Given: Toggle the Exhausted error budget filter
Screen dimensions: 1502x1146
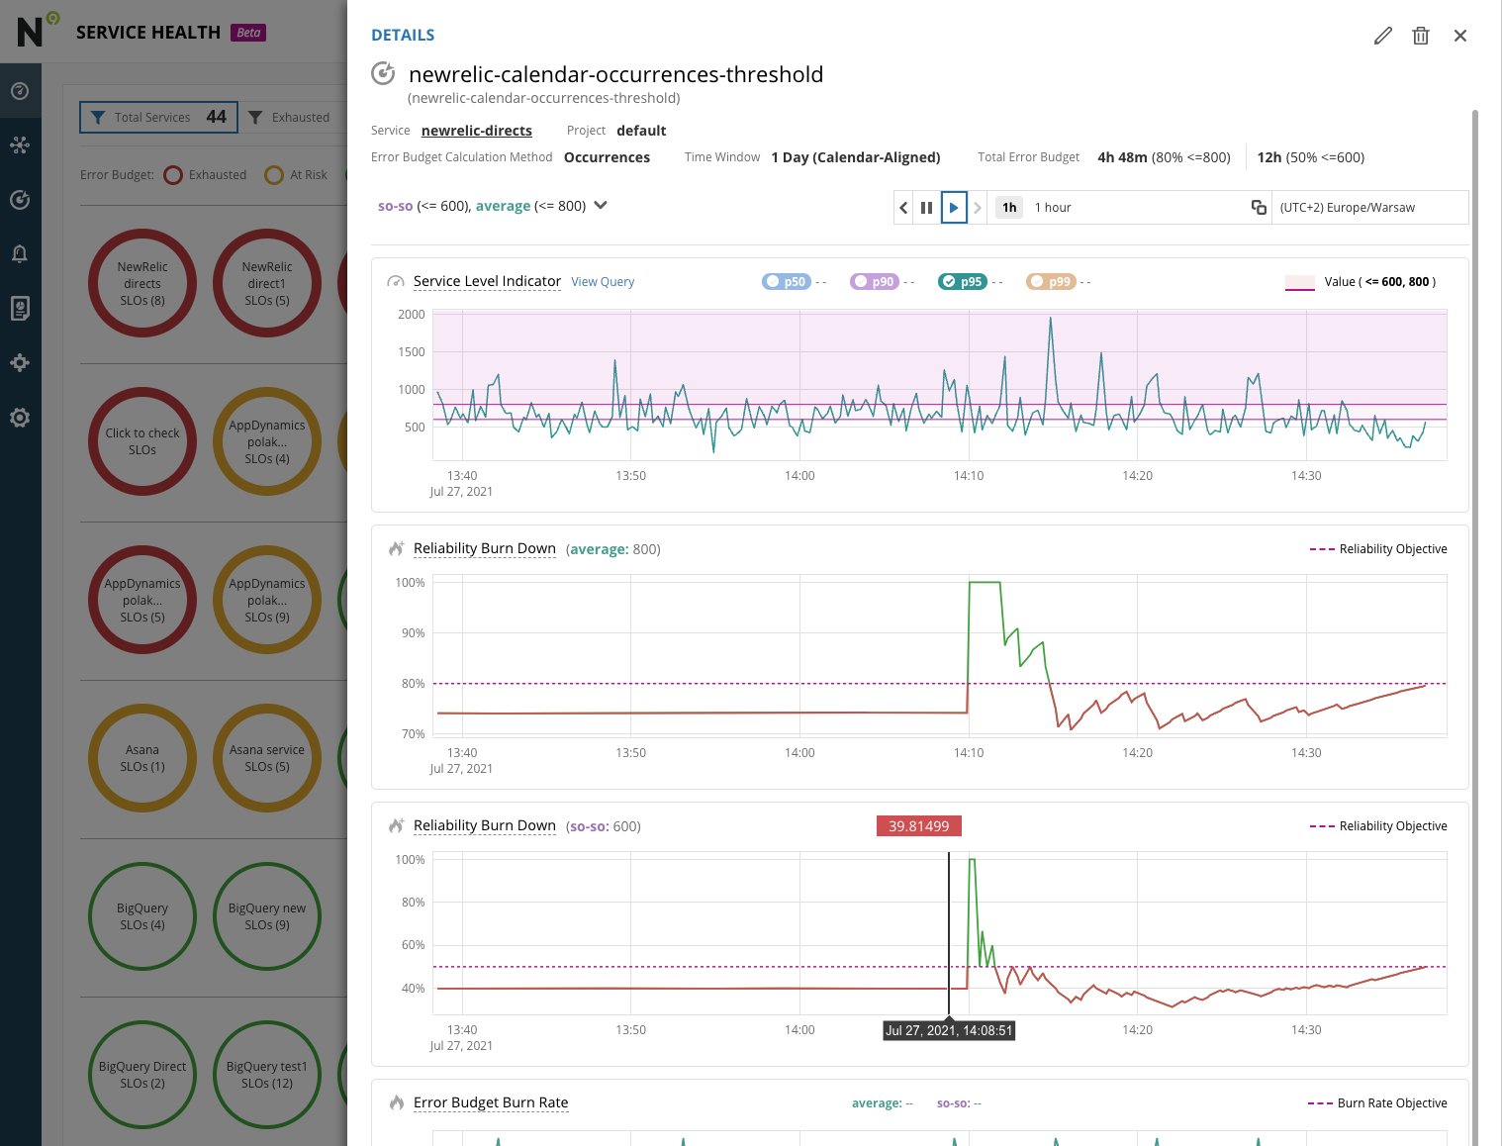Looking at the screenshot, I should 205,175.
